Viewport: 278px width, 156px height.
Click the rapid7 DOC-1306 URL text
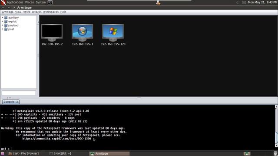(56, 139)
